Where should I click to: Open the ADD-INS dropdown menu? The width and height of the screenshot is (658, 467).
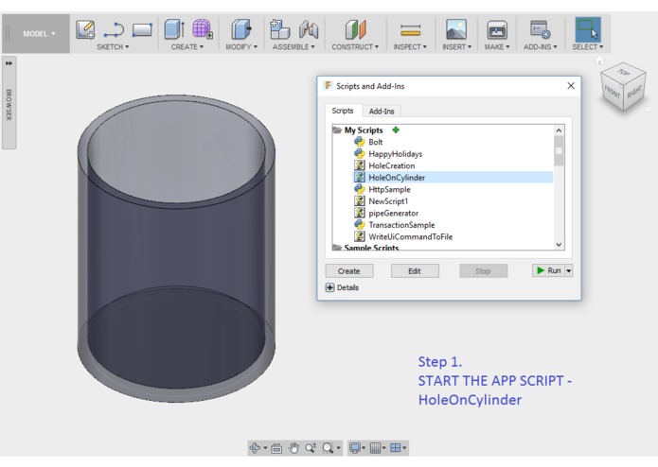click(541, 47)
